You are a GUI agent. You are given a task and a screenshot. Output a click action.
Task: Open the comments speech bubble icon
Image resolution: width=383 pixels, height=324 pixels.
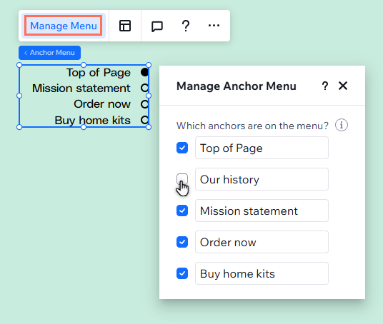tap(157, 26)
